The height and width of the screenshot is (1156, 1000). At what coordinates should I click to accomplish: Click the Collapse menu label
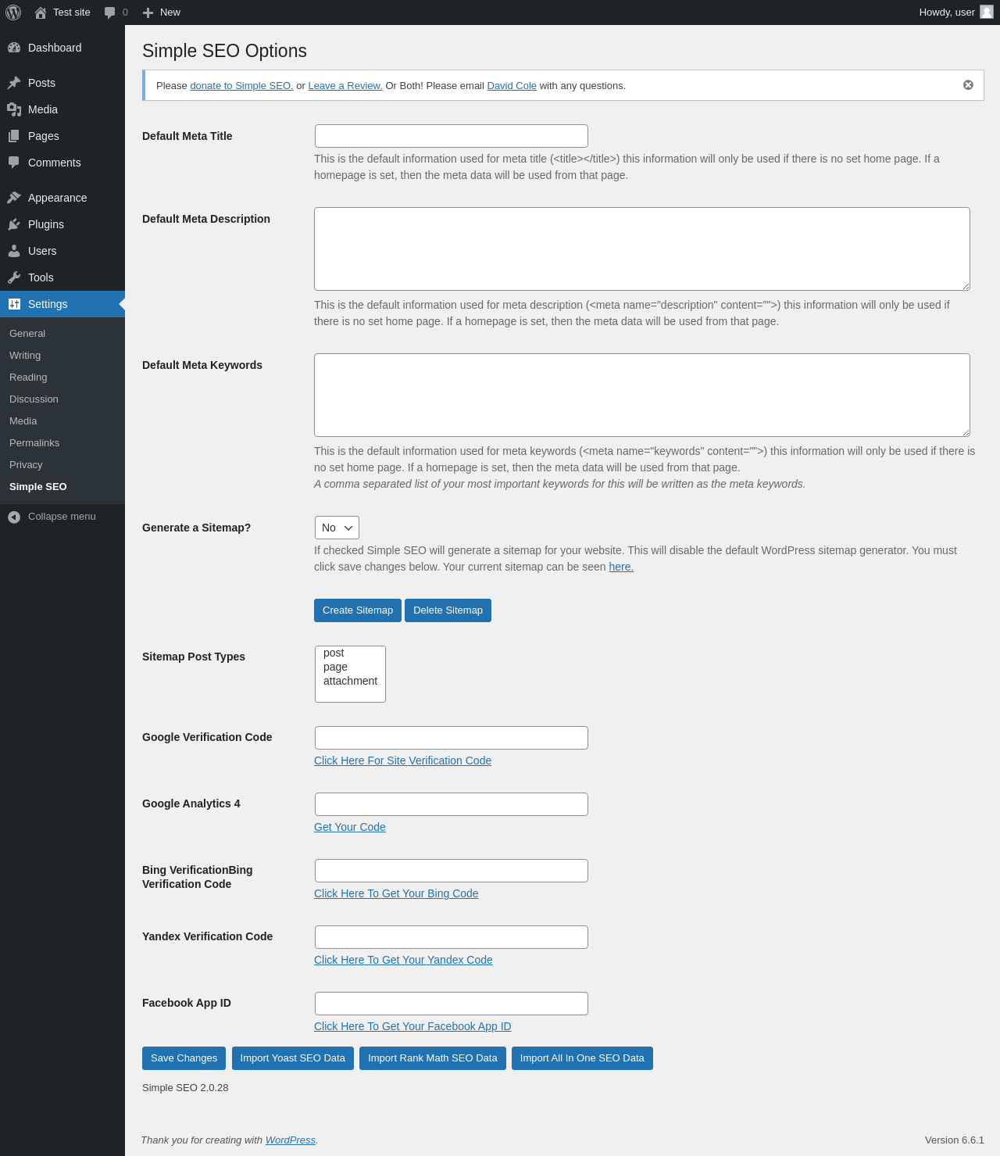click(62, 517)
